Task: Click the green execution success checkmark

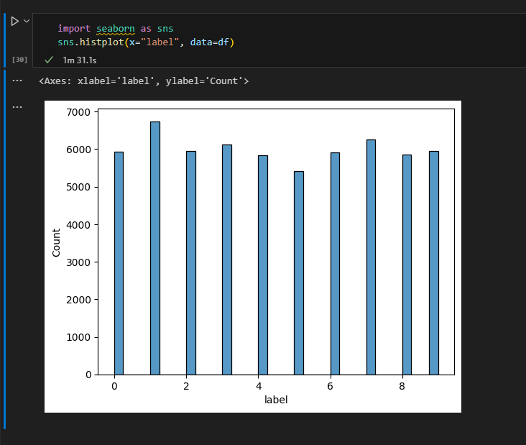Action: [x=49, y=60]
